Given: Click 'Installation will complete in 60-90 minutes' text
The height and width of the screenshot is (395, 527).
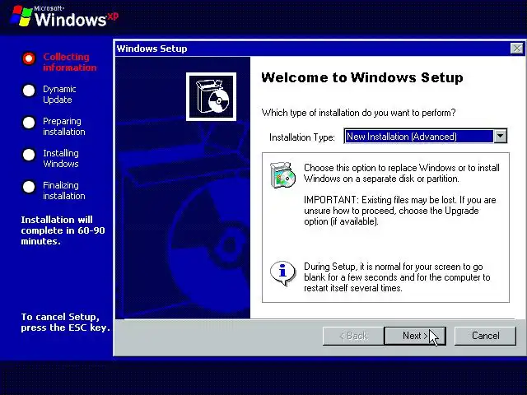Looking at the screenshot, I should pyautogui.click(x=63, y=230).
